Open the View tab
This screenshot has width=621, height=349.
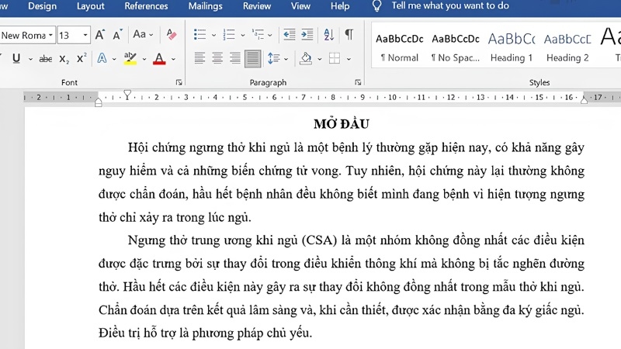coord(300,6)
